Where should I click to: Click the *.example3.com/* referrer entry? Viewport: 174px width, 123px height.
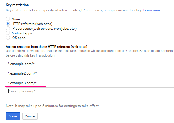coord(26,83)
